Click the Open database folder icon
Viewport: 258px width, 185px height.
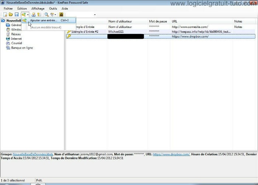[x=11, y=15]
